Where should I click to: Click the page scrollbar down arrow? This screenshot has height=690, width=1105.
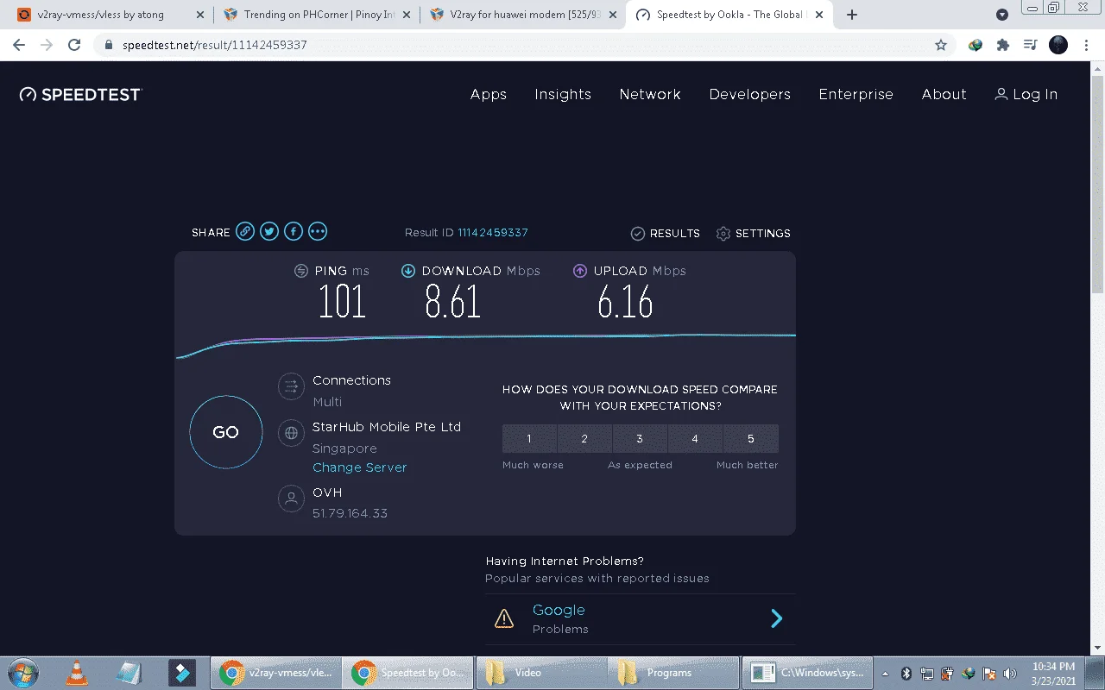pos(1097,649)
